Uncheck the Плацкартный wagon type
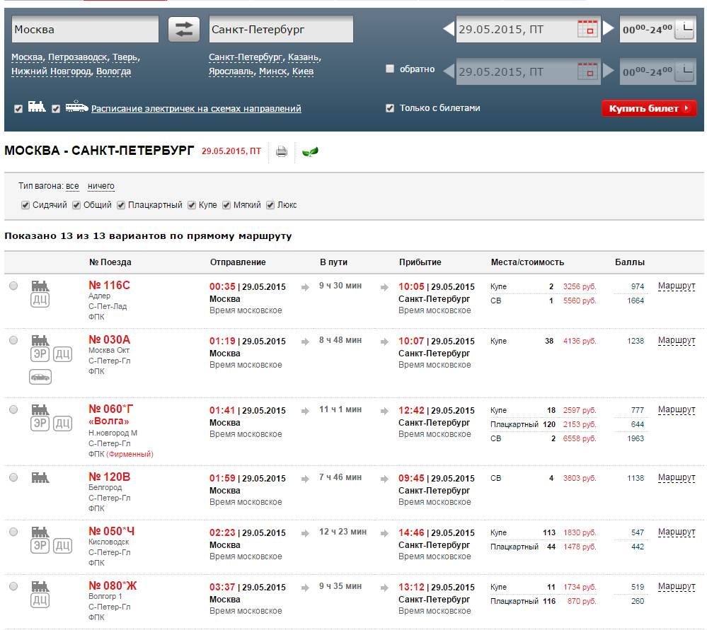 (121, 206)
